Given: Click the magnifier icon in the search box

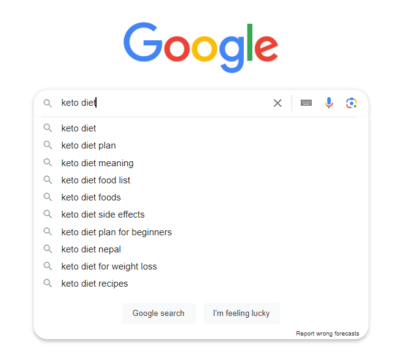Looking at the screenshot, I should click(x=48, y=103).
